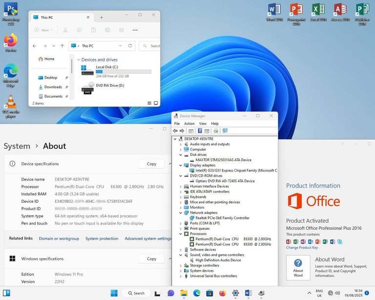
Task: Open VLC media player desktop shortcut
Action: click(x=11, y=106)
